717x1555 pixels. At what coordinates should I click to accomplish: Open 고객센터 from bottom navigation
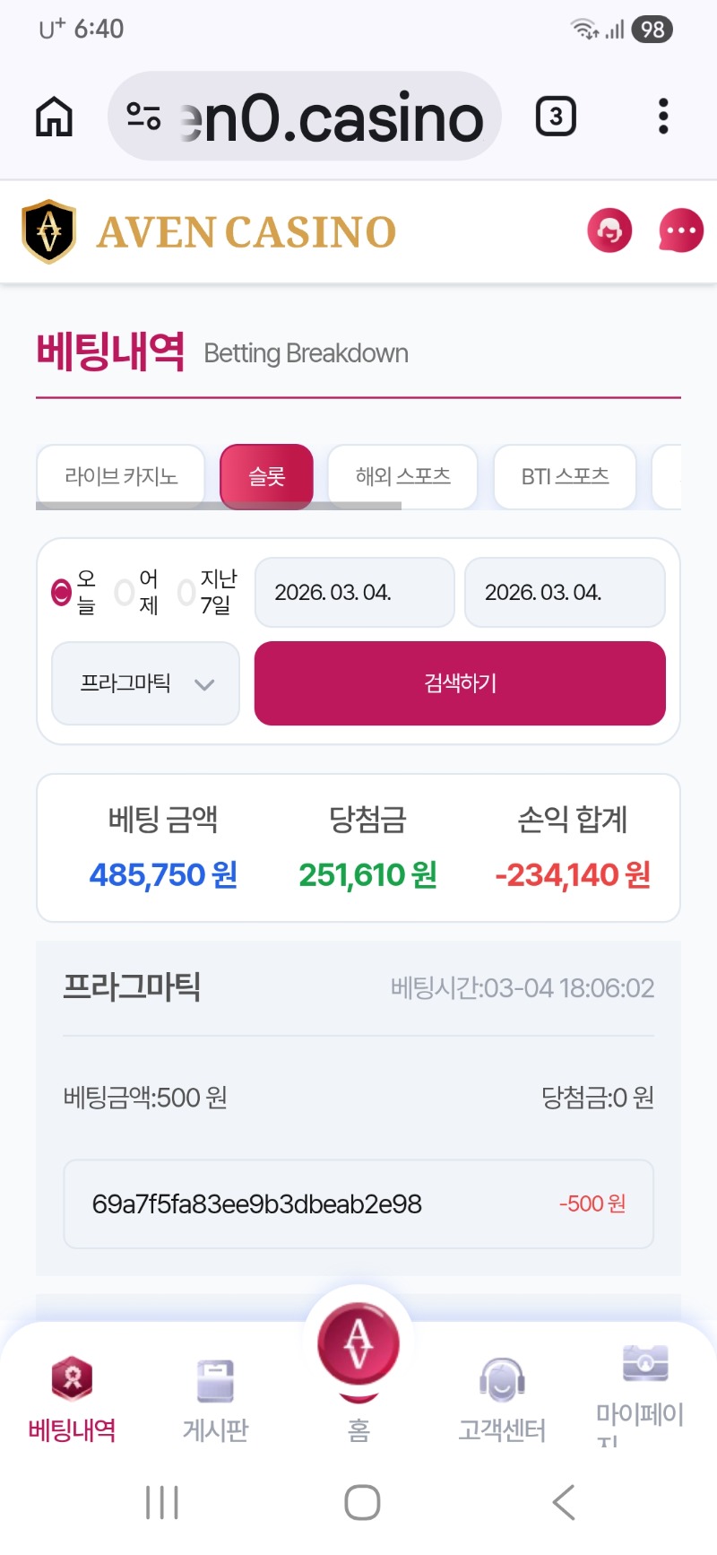coord(502,1401)
